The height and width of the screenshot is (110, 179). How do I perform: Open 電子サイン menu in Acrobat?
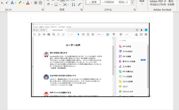[x=54, y=27]
